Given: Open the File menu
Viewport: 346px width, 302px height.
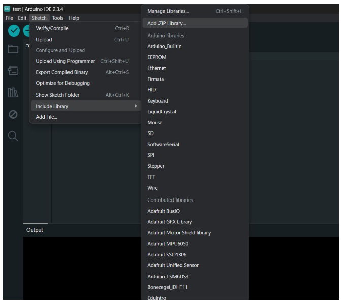Looking at the screenshot, I should point(9,18).
